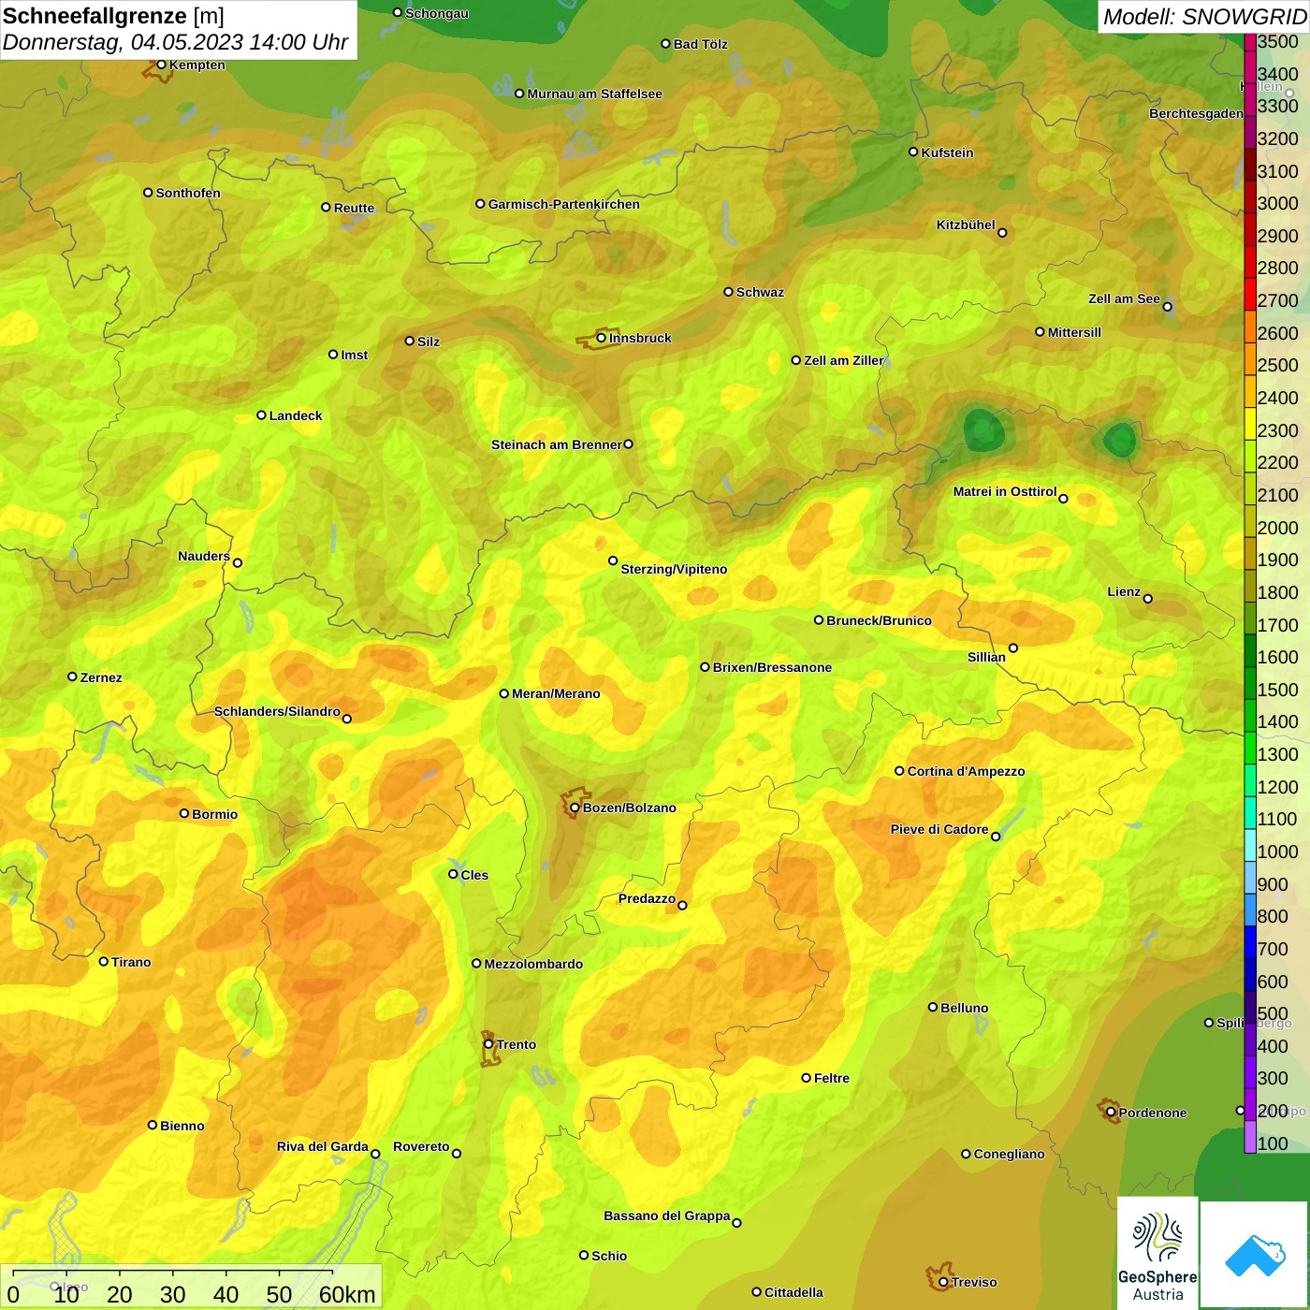
Task: Select the Bassano del Grappa label
Action: [x=667, y=1215]
